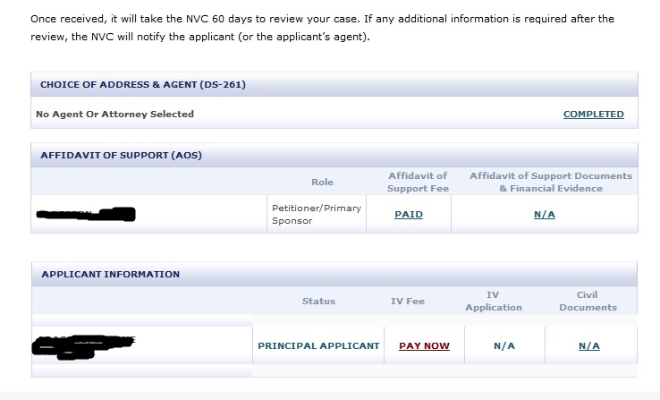Click the Status column header

pyautogui.click(x=318, y=302)
